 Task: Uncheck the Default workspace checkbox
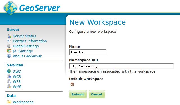click(x=72, y=84)
